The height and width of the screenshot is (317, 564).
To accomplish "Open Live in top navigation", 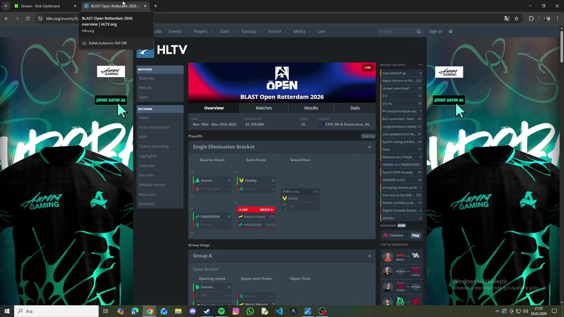I will (322, 31).
